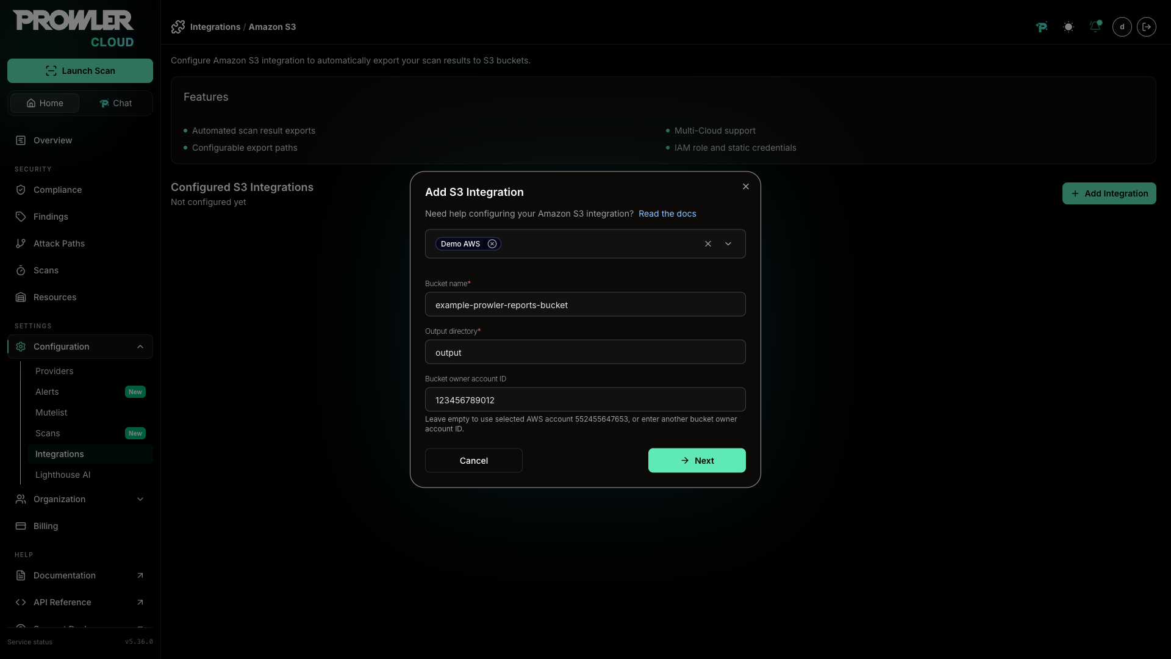1171x659 pixels.
Task: Expand the Organization section chevron
Action: point(140,499)
